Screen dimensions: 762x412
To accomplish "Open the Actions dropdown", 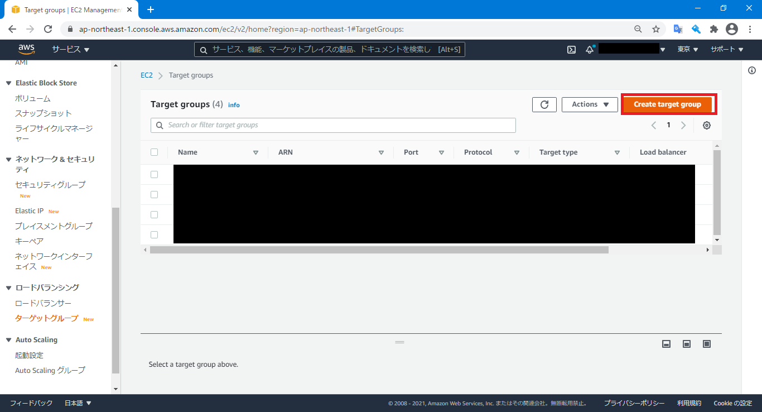I will (590, 104).
